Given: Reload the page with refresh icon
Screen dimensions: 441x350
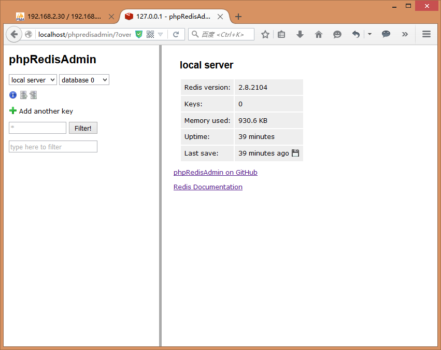Looking at the screenshot, I should coord(176,34).
